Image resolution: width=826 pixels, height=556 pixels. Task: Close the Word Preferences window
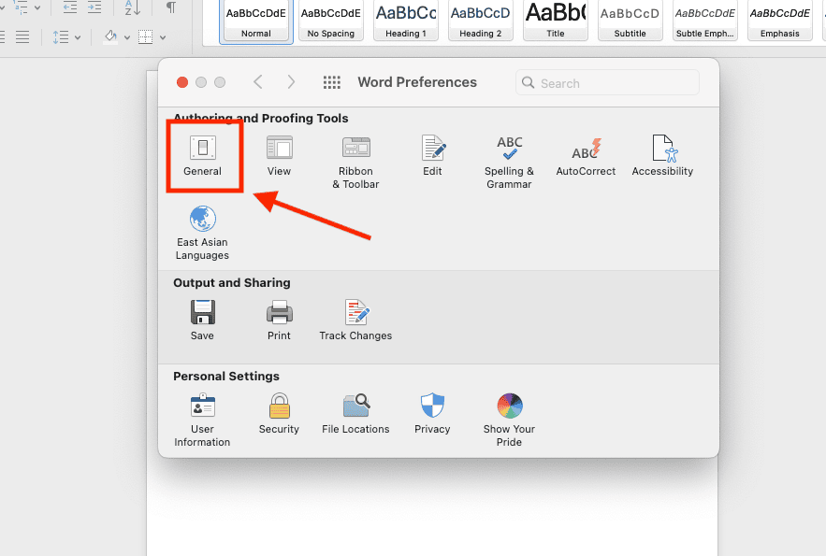182,82
